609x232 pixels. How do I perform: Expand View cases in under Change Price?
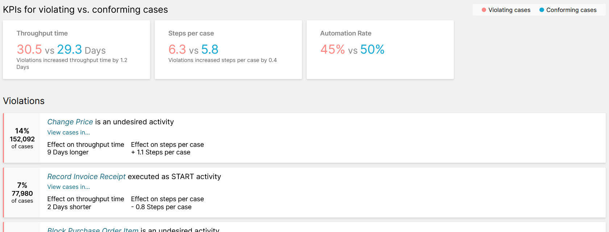[x=69, y=133]
